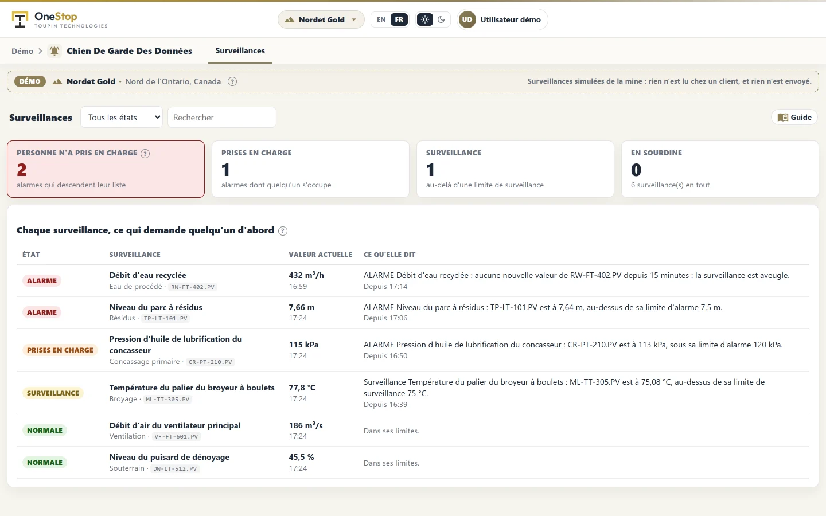Open the Guide button
This screenshot has height=516, width=826.
[794, 117]
